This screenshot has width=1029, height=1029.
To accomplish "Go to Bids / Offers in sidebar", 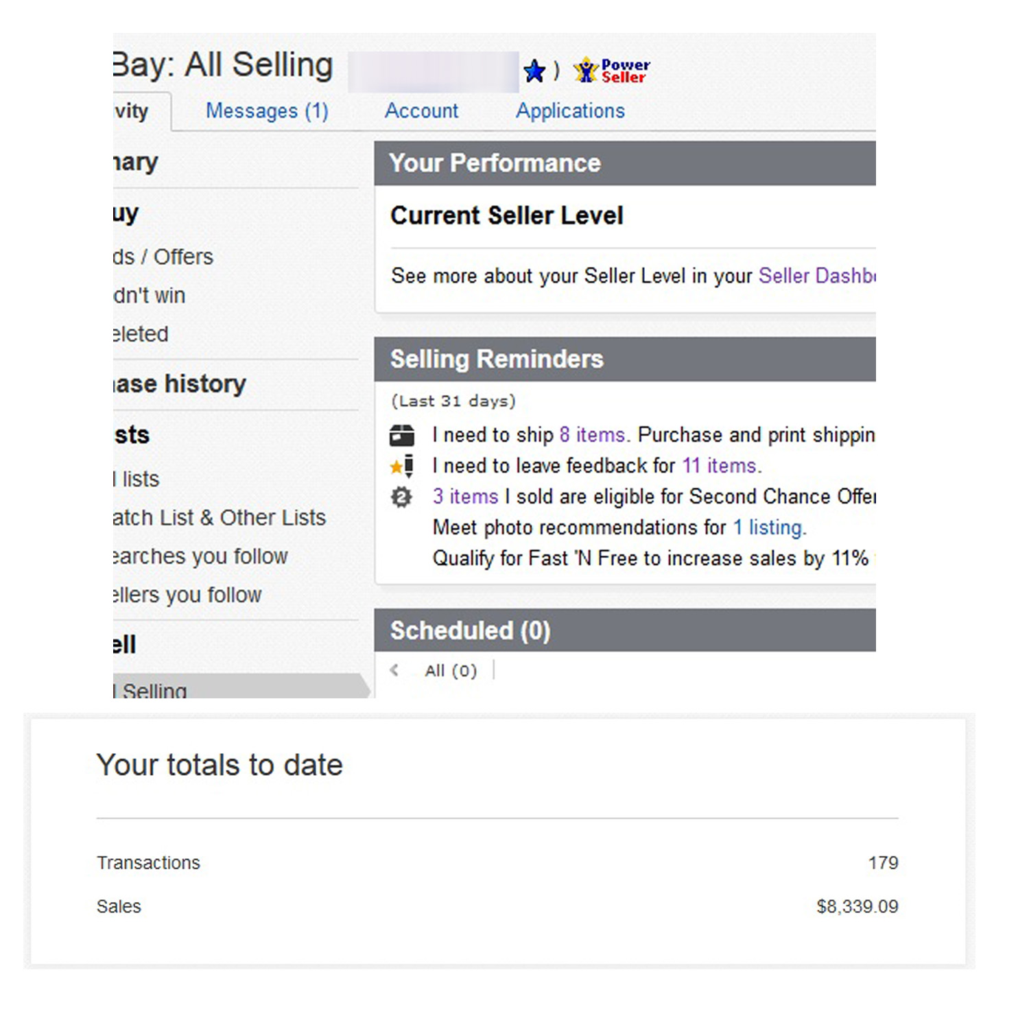I will pos(165,257).
